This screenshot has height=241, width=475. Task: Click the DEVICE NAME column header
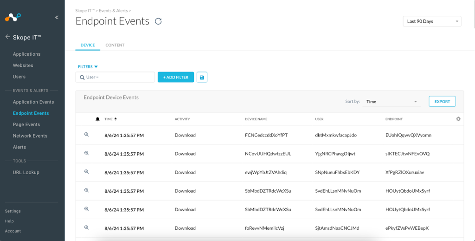click(256, 119)
